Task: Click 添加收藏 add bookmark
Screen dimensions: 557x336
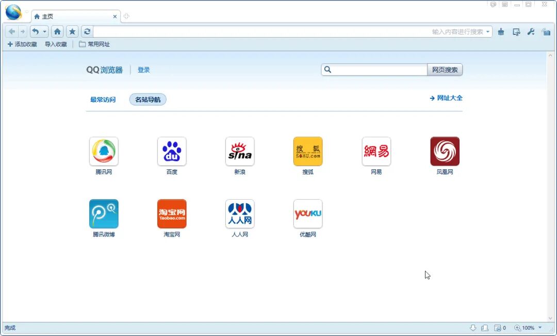Action: [22, 44]
